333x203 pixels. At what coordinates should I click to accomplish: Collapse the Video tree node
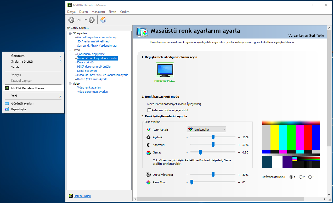pos(70,84)
